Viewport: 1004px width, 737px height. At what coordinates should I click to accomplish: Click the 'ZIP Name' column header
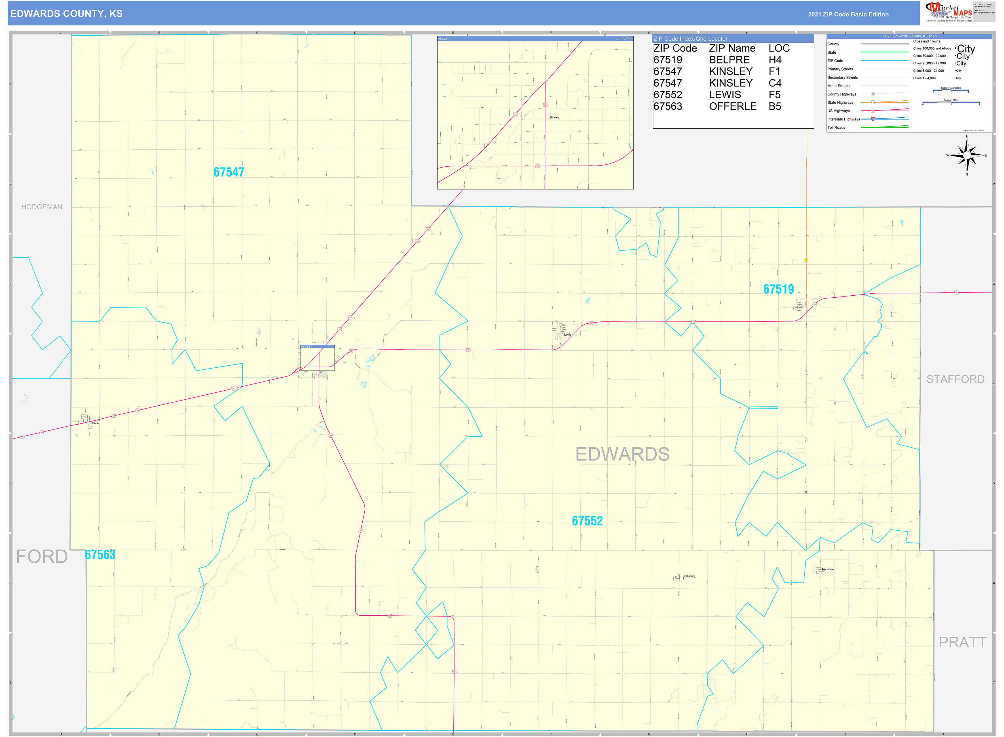click(x=732, y=48)
